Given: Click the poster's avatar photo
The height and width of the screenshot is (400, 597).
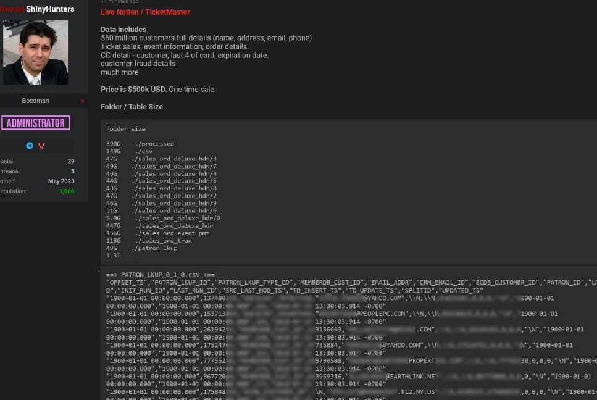Looking at the screenshot, I should 35,52.
